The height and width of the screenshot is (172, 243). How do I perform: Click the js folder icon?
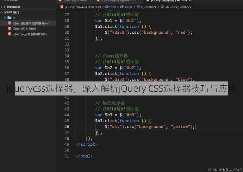(10, 18)
